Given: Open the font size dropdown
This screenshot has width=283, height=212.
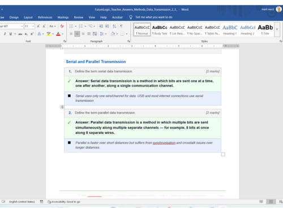Looking at the screenshot, I should [33, 26].
